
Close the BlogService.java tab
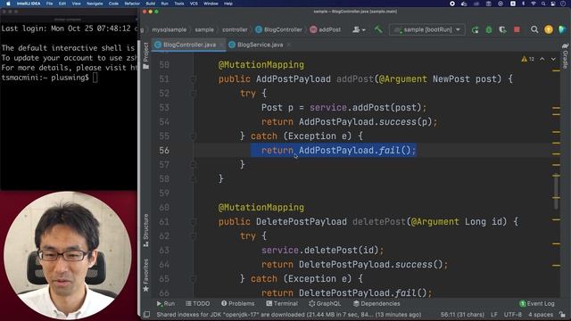point(289,45)
